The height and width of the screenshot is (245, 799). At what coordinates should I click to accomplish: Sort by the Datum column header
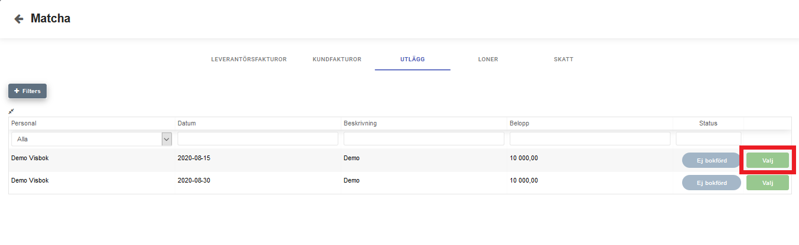click(x=187, y=124)
